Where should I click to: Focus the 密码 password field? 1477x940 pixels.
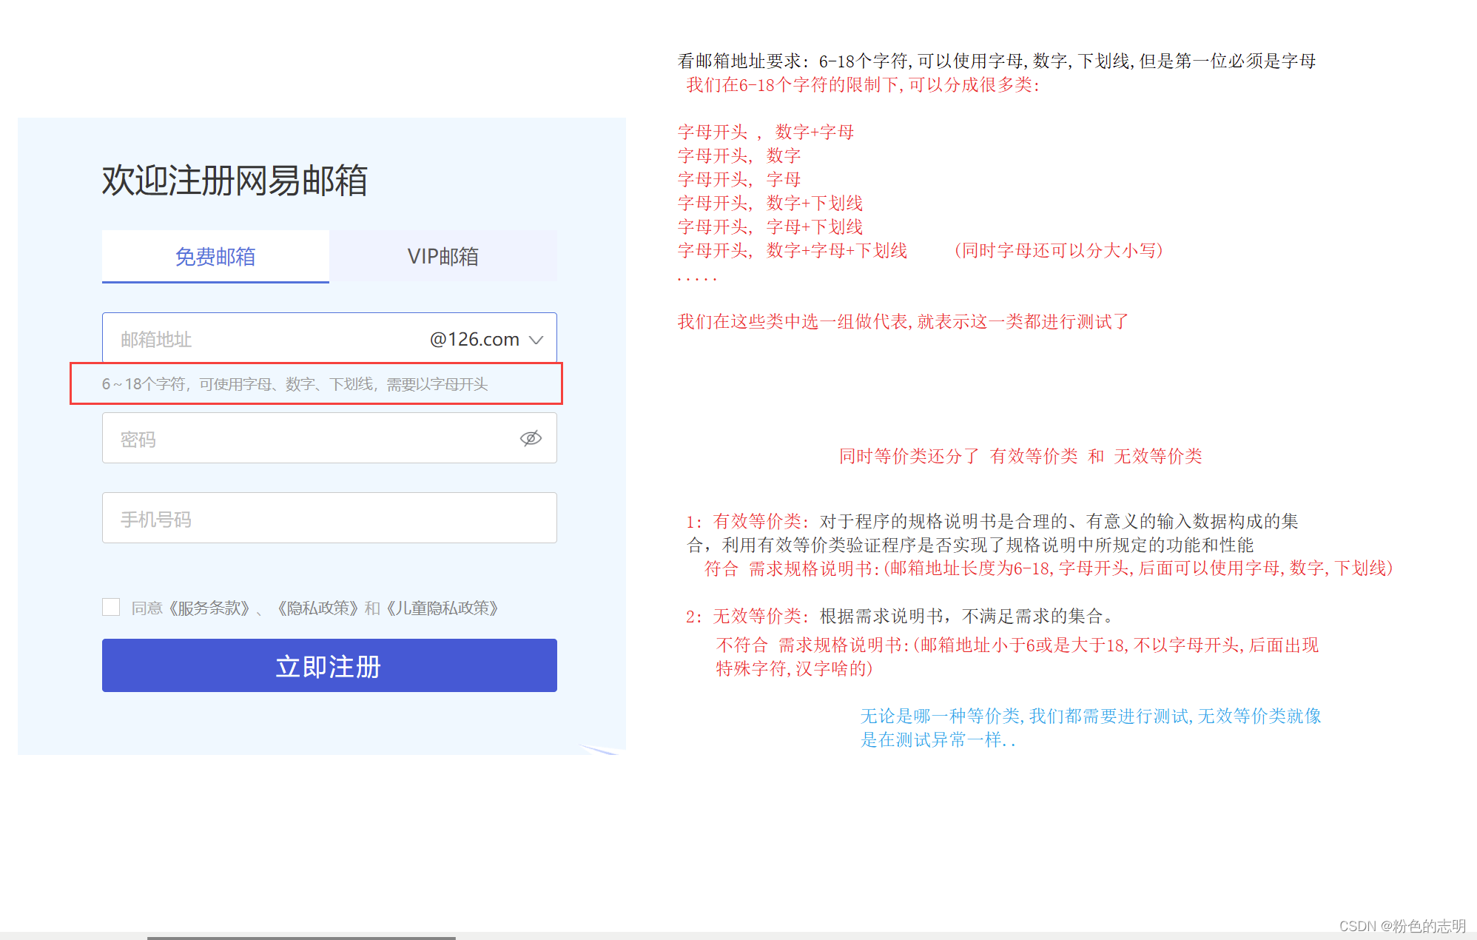click(x=329, y=438)
